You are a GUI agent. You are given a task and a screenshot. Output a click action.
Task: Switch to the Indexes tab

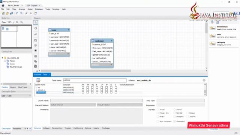coord(46,128)
